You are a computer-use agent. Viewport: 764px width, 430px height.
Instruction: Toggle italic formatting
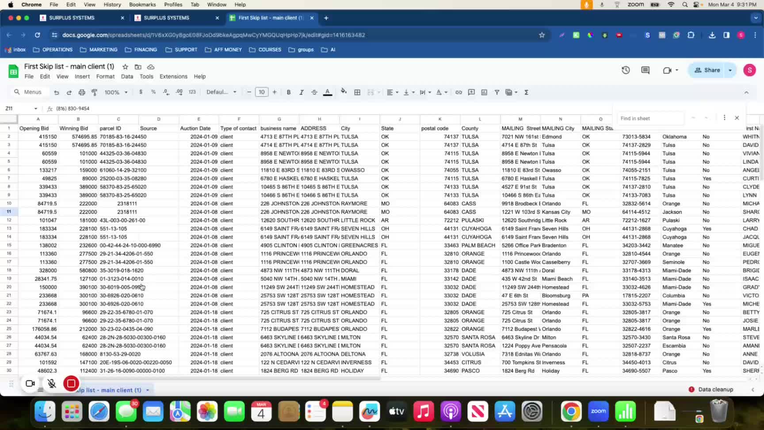(x=302, y=92)
